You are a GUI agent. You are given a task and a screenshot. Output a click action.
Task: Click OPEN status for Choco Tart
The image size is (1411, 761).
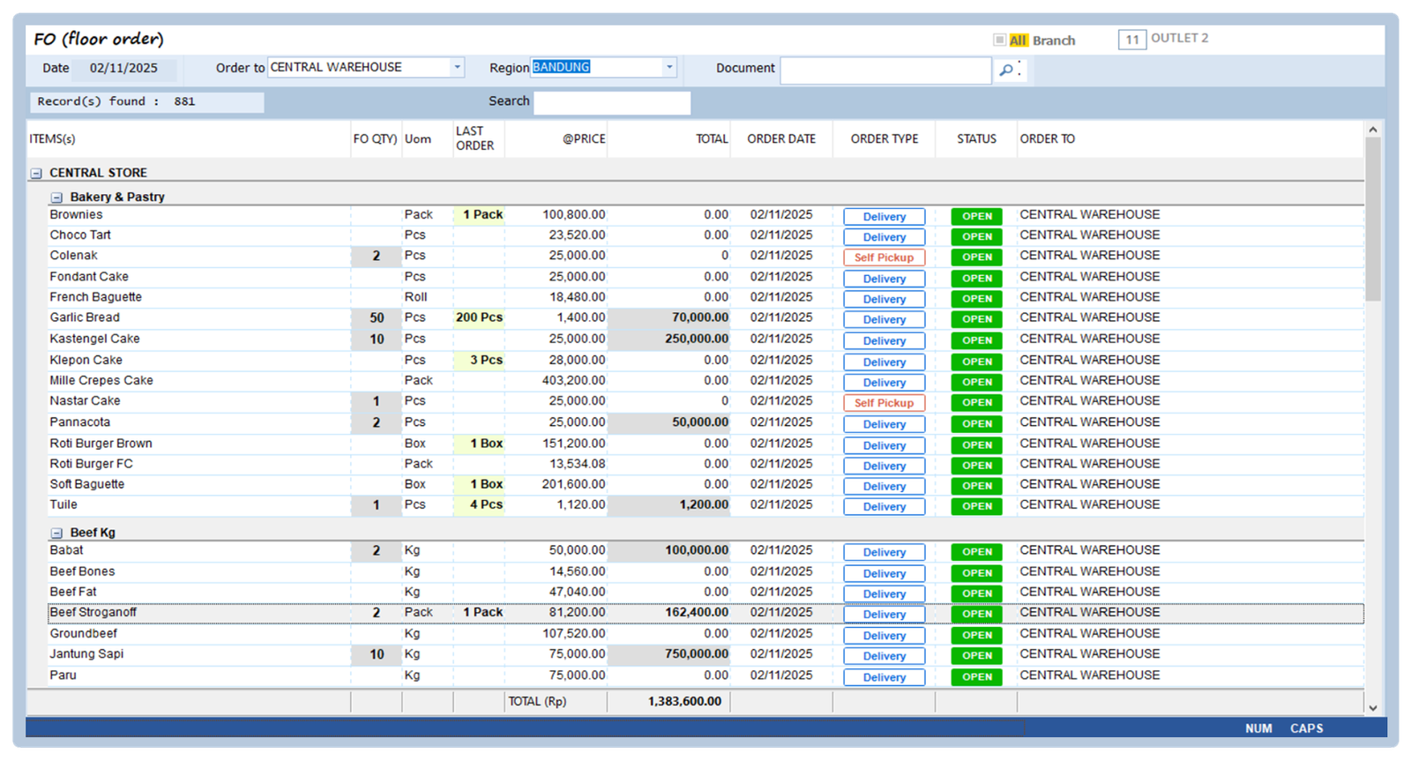click(x=976, y=236)
